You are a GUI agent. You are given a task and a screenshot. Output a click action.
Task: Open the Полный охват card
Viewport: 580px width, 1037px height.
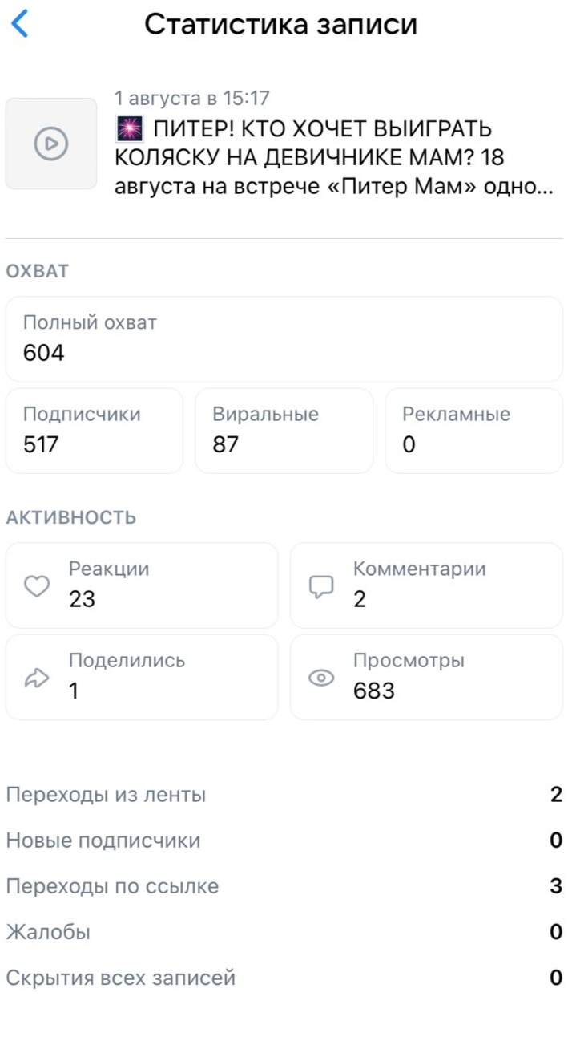pyautogui.click(x=284, y=339)
